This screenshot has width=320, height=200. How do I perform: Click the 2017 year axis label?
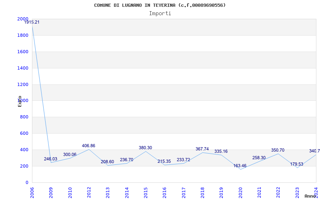(x=184, y=193)
